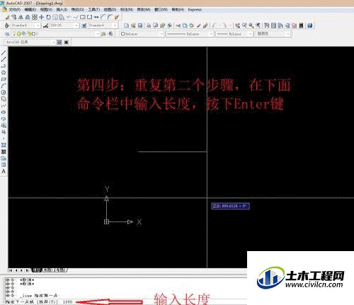Open the AutoCAD workspace dropdown
This screenshot has height=305, width=354.
click(54, 42)
